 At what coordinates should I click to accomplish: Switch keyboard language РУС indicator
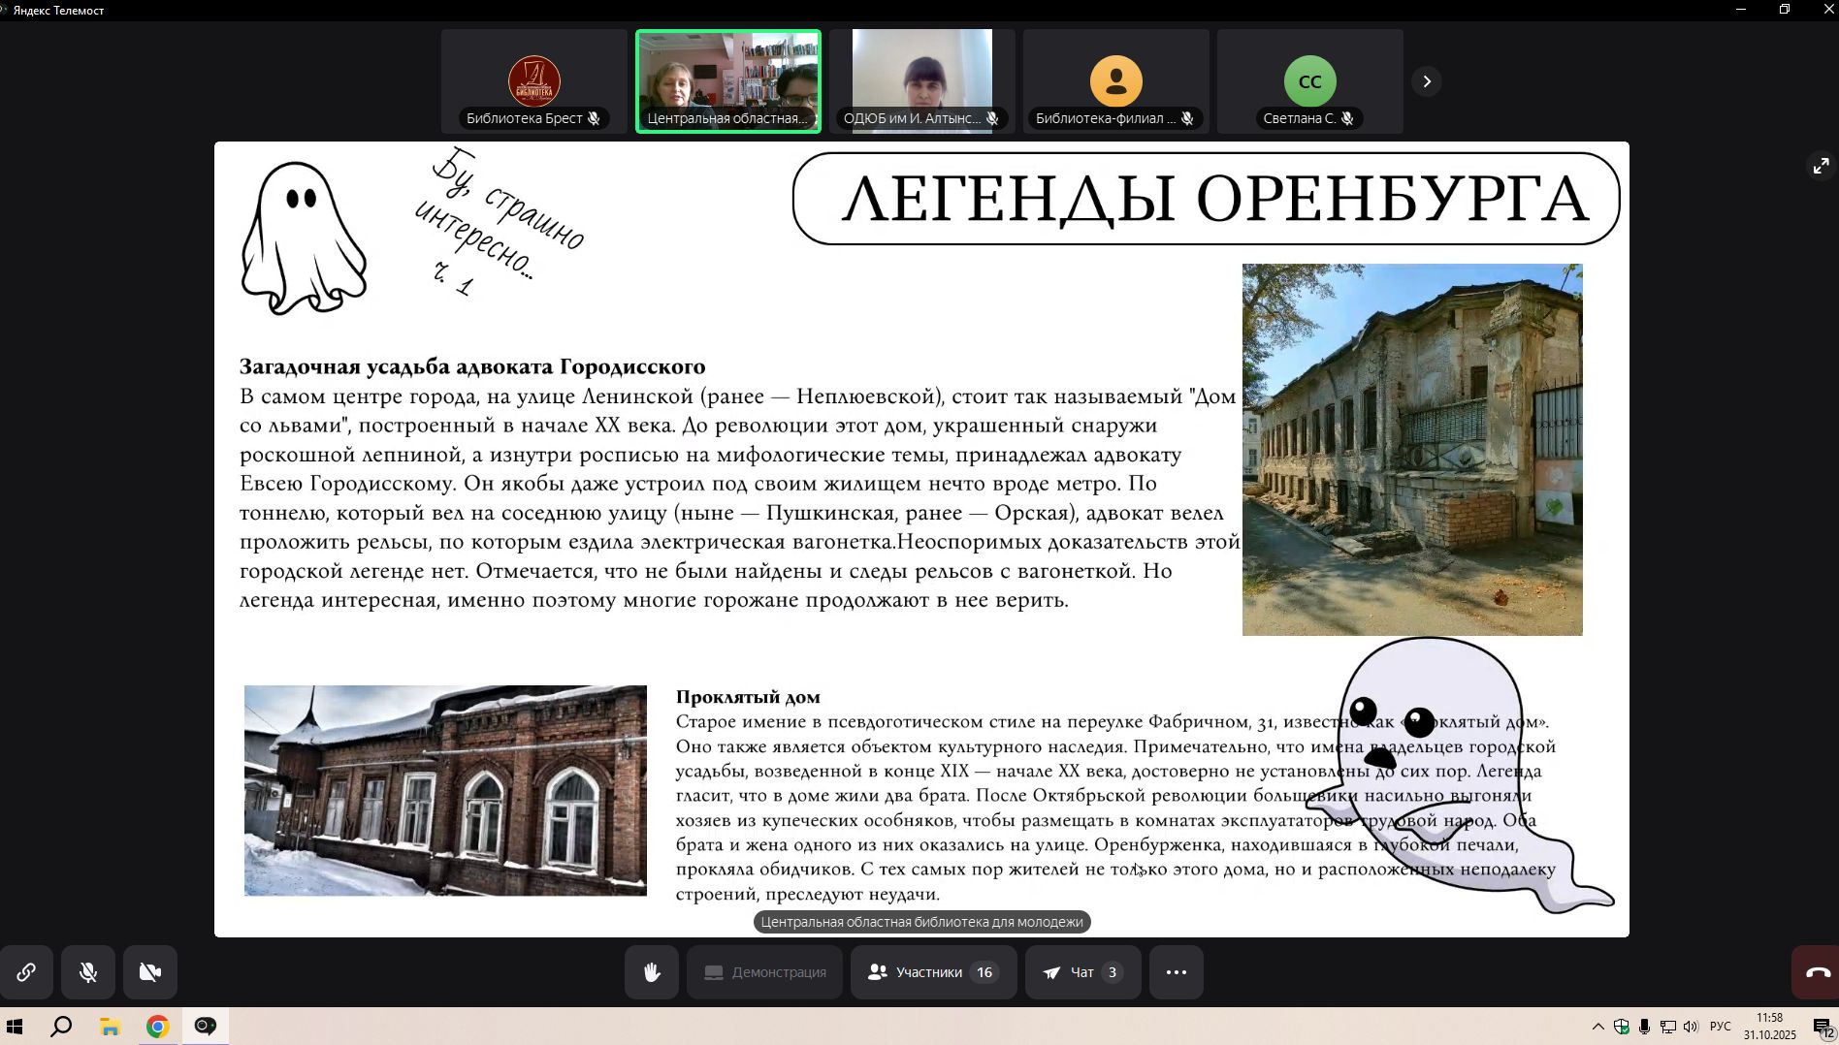pos(1720,1027)
